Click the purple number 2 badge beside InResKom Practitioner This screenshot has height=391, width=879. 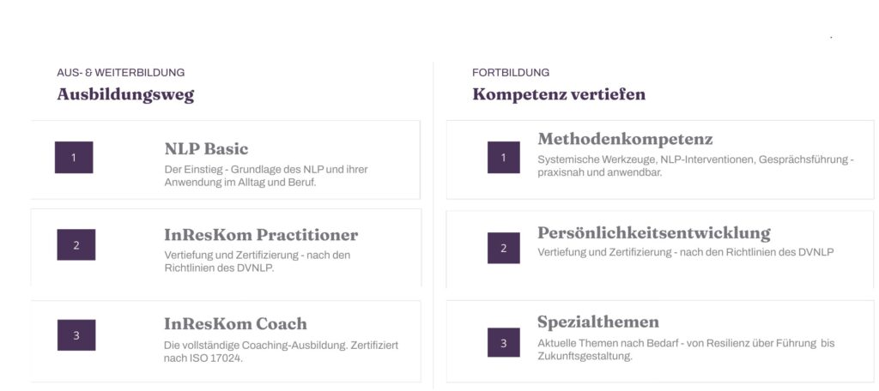coord(76,244)
